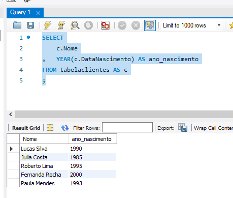
Task: Sort by Nome column header
Action: coord(44,139)
